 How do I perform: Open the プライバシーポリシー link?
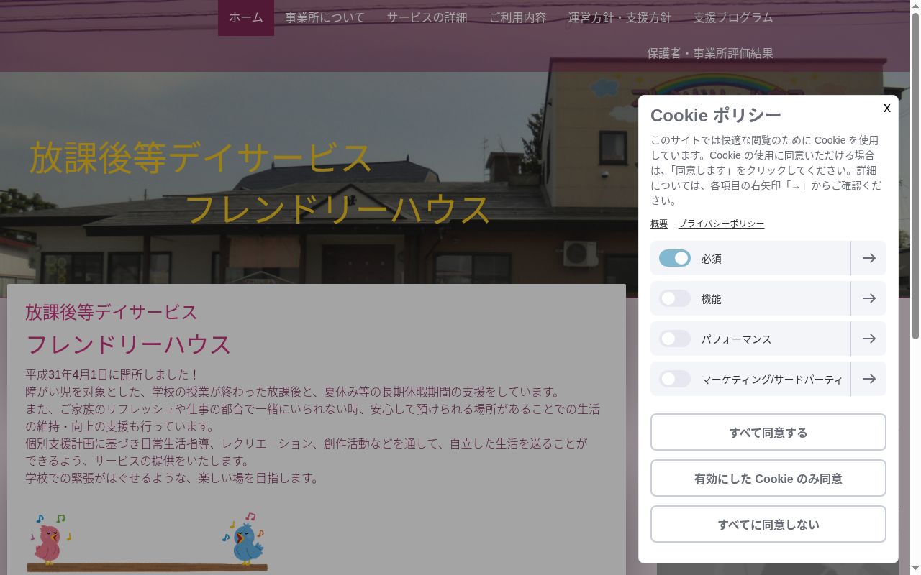tap(721, 224)
